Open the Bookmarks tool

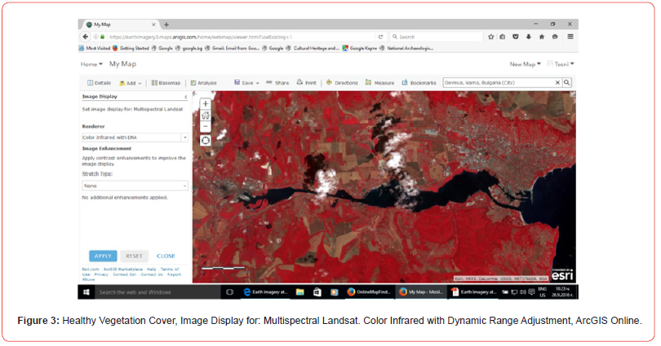[x=419, y=82]
